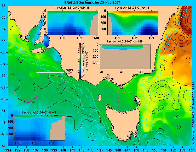Click the white dashed section line at latitude -38

50,72
